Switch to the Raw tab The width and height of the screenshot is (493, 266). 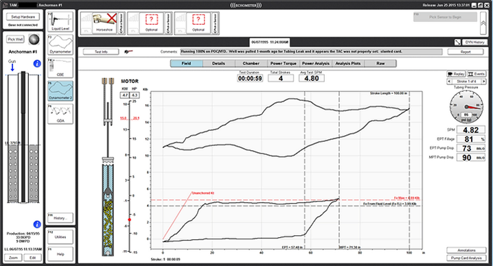380,64
